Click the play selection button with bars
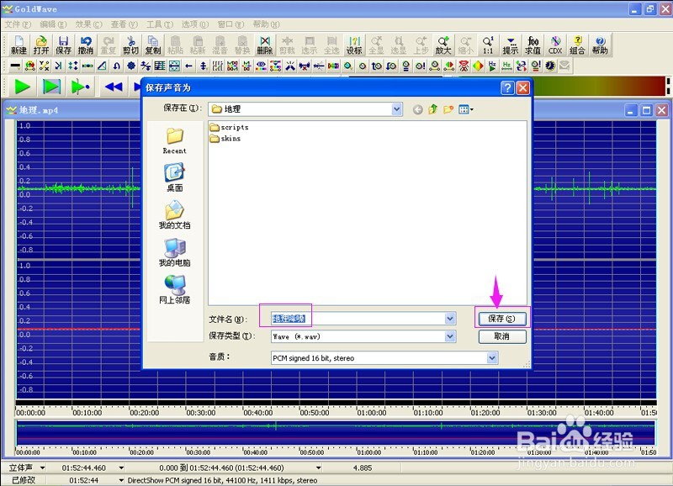This screenshot has width=673, height=486. pos(51,87)
